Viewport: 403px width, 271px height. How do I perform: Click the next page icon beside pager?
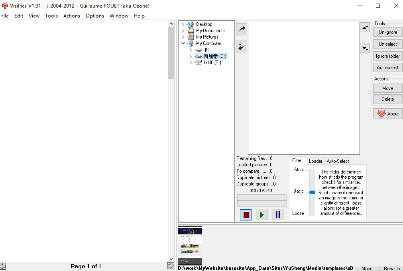tap(171, 266)
